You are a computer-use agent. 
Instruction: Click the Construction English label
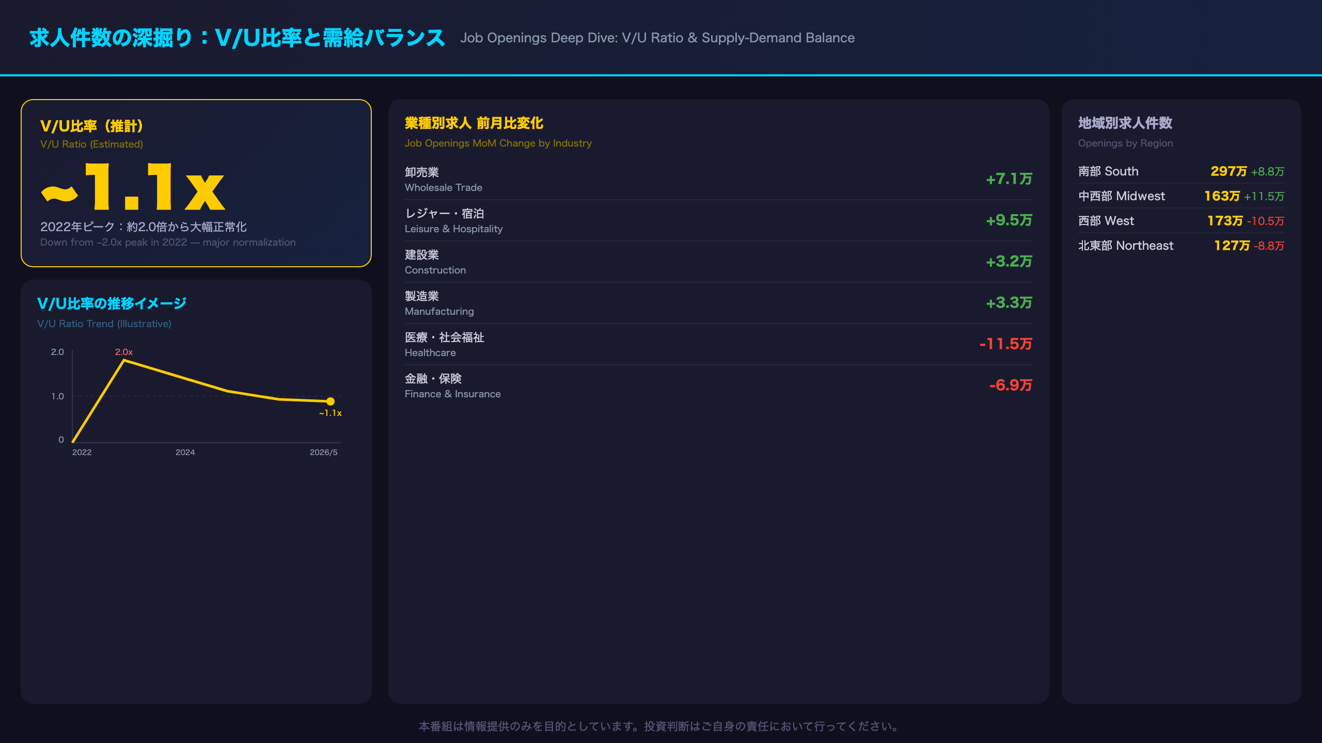tap(435, 270)
